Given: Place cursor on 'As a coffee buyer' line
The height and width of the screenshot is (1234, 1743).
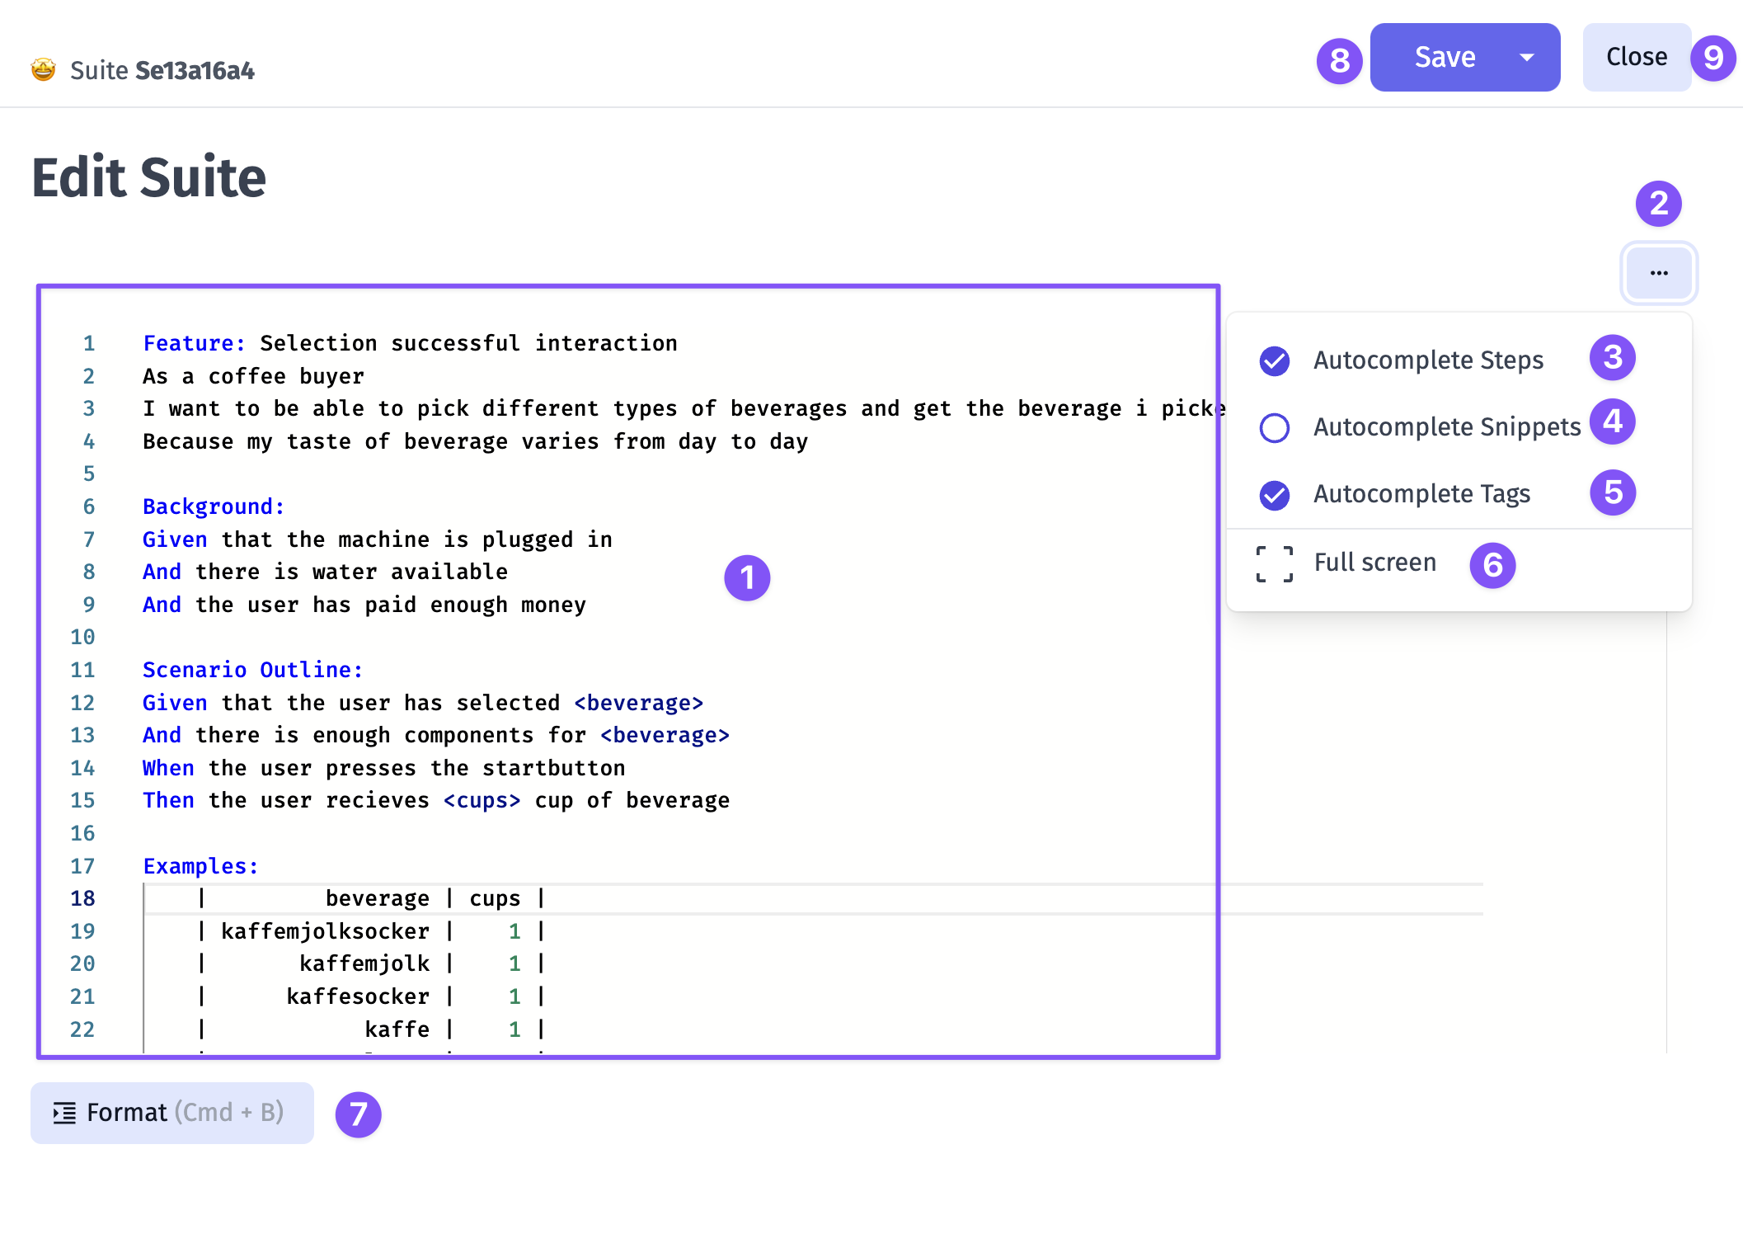Looking at the screenshot, I should tap(253, 376).
